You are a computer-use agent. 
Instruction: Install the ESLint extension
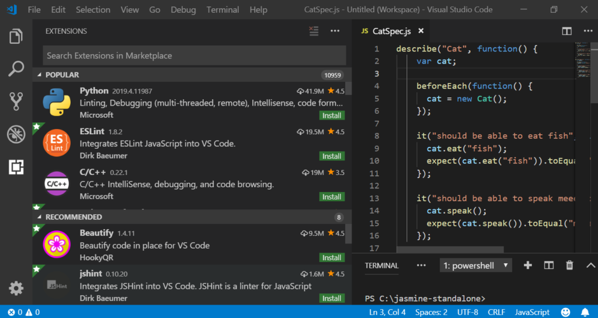click(x=332, y=156)
